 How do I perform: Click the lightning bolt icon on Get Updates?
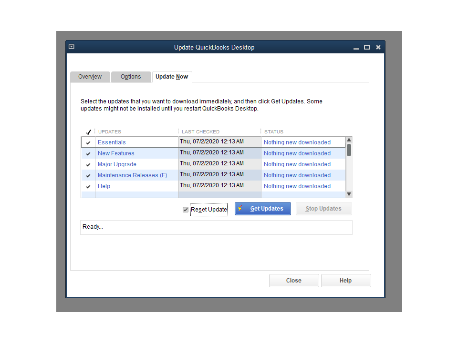click(240, 209)
